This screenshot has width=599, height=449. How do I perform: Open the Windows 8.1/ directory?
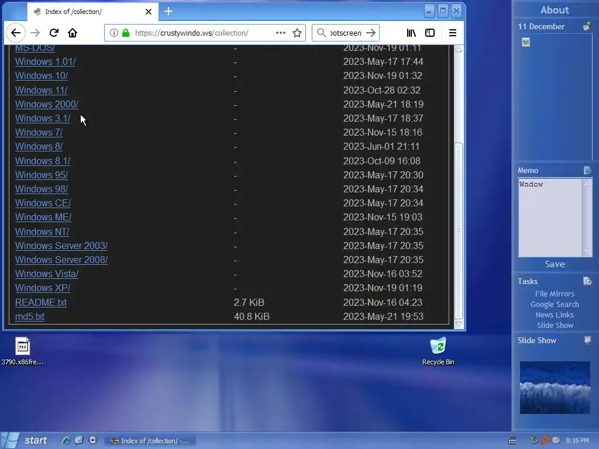point(43,161)
